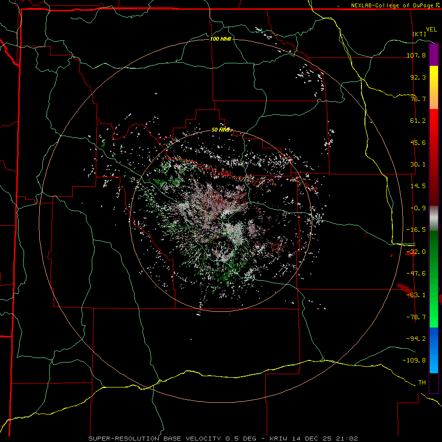The height and width of the screenshot is (442, 442).
Task: Click the -32.0 value on velocity scale
Action: (416, 252)
